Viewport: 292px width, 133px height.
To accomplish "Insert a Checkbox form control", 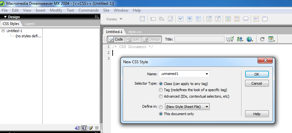I will click(181, 19).
